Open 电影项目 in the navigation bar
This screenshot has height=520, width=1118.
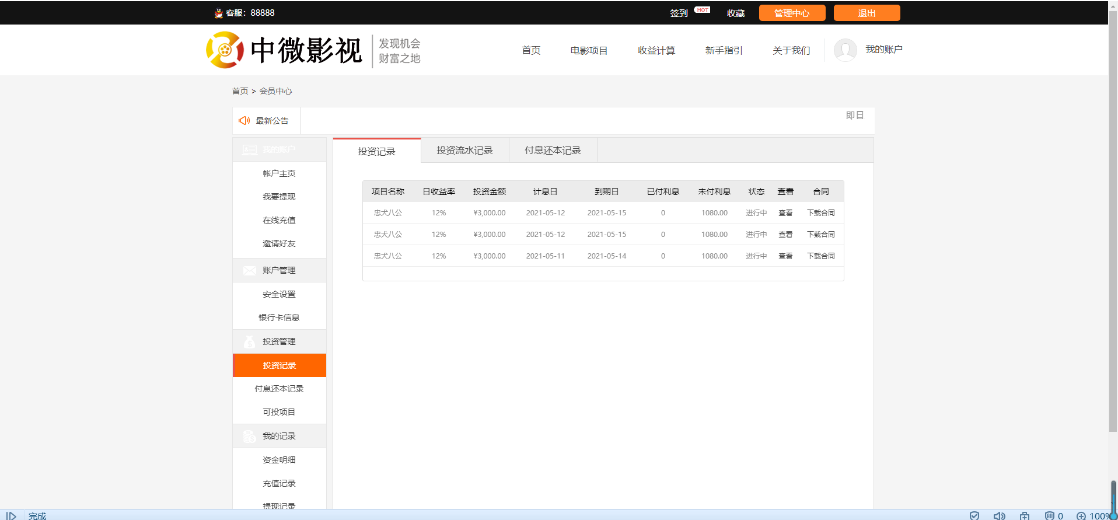click(589, 51)
